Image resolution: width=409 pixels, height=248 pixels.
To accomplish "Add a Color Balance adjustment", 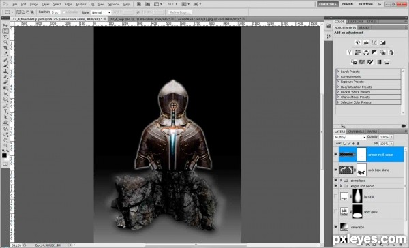I will (x=366, y=52).
